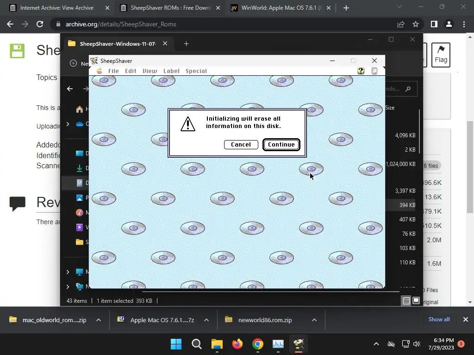
Task: Select Pictures icon in Explorer sidebar
Action: tap(80, 198)
